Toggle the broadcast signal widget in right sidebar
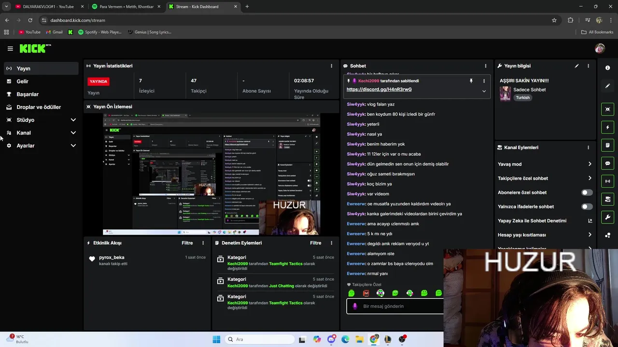Screen dimensions: 618x347 (607, 181)
